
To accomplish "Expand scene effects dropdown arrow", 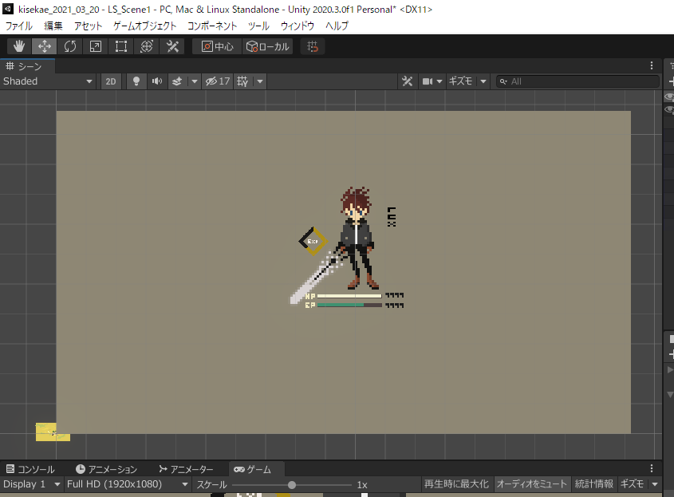I will pos(195,81).
